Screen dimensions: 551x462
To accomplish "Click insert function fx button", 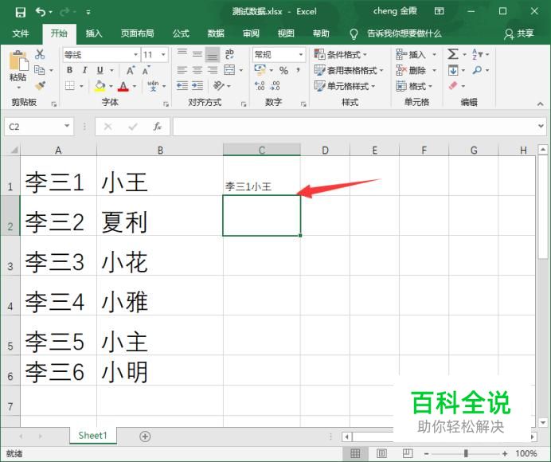I will [157, 127].
